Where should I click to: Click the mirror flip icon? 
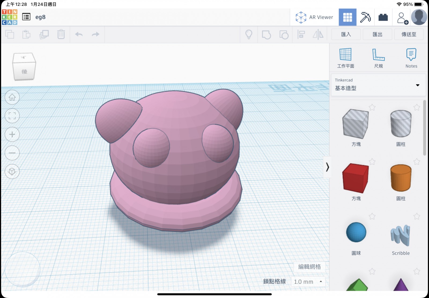pyautogui.click(x=318, y=35)
